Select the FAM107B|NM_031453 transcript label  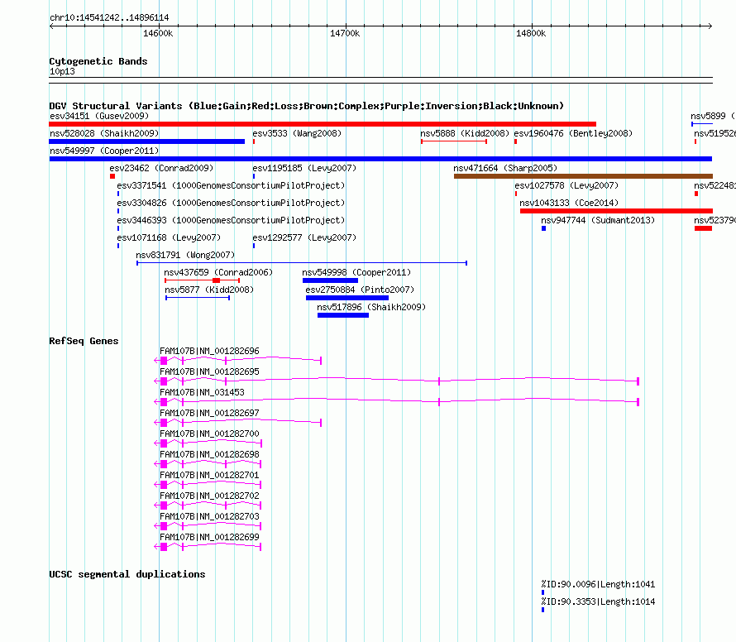click(202, 392)
